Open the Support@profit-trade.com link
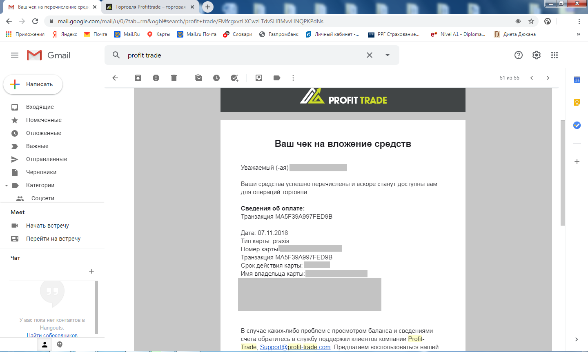The image size is (588, 352). click(295, 347)
